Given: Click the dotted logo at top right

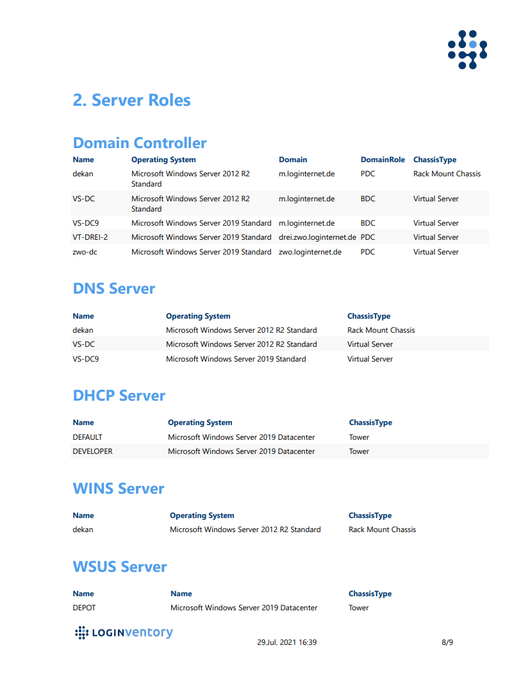Looking at the screenshot, I should pyautogui.click(x=467, y=49).
